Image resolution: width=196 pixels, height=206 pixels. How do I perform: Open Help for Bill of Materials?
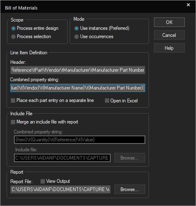point(169,48)
